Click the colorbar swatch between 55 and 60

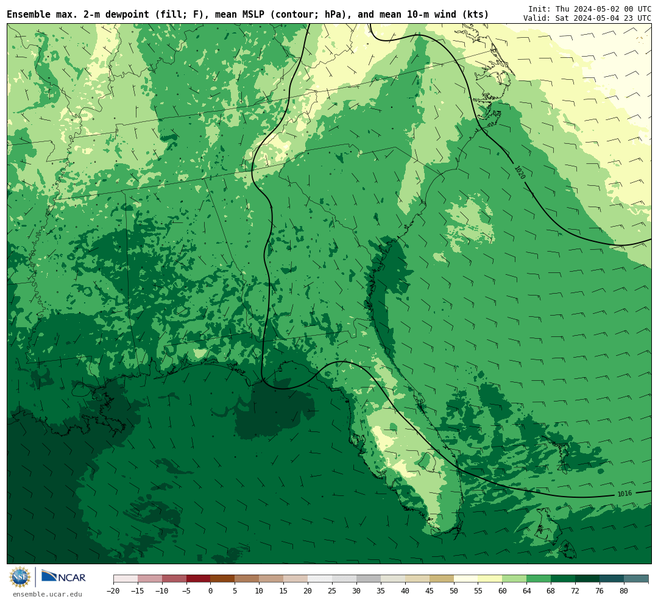[490, 579]
